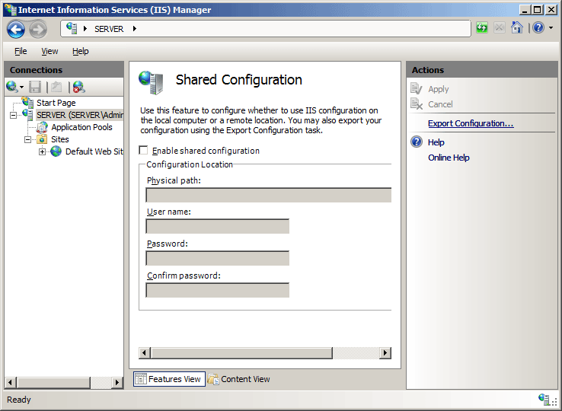Open Help link in Actions pane
Screen dimensions: 562x411
coord(436,142)
